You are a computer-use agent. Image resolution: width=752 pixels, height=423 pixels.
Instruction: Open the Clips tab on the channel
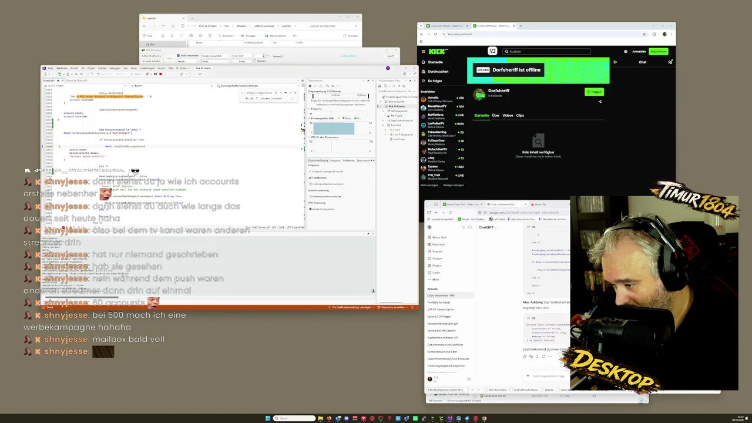pyautogui.click(x=520, y=116)
